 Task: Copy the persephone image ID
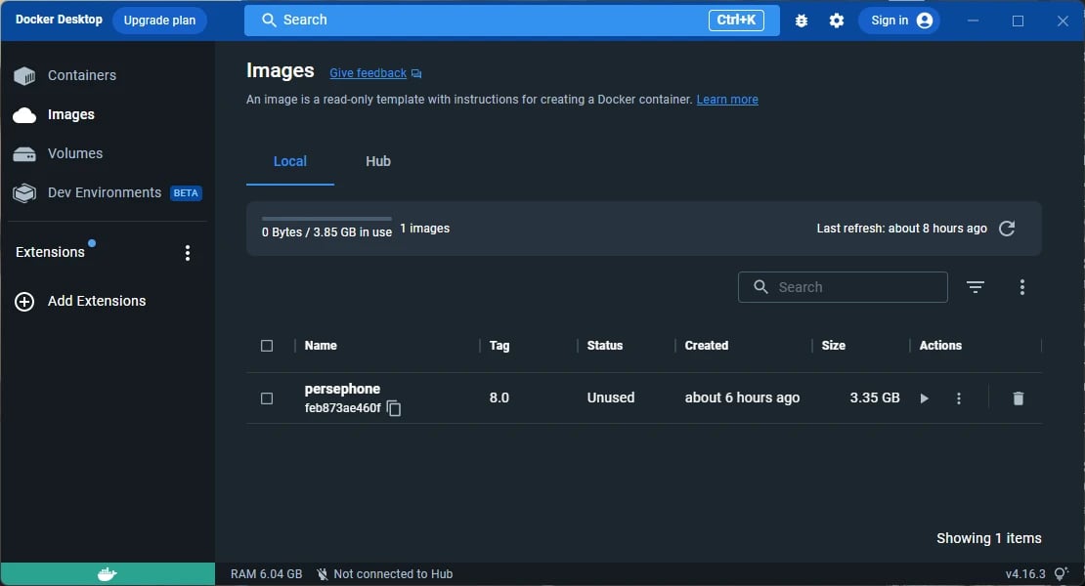[x=394, y=408]
